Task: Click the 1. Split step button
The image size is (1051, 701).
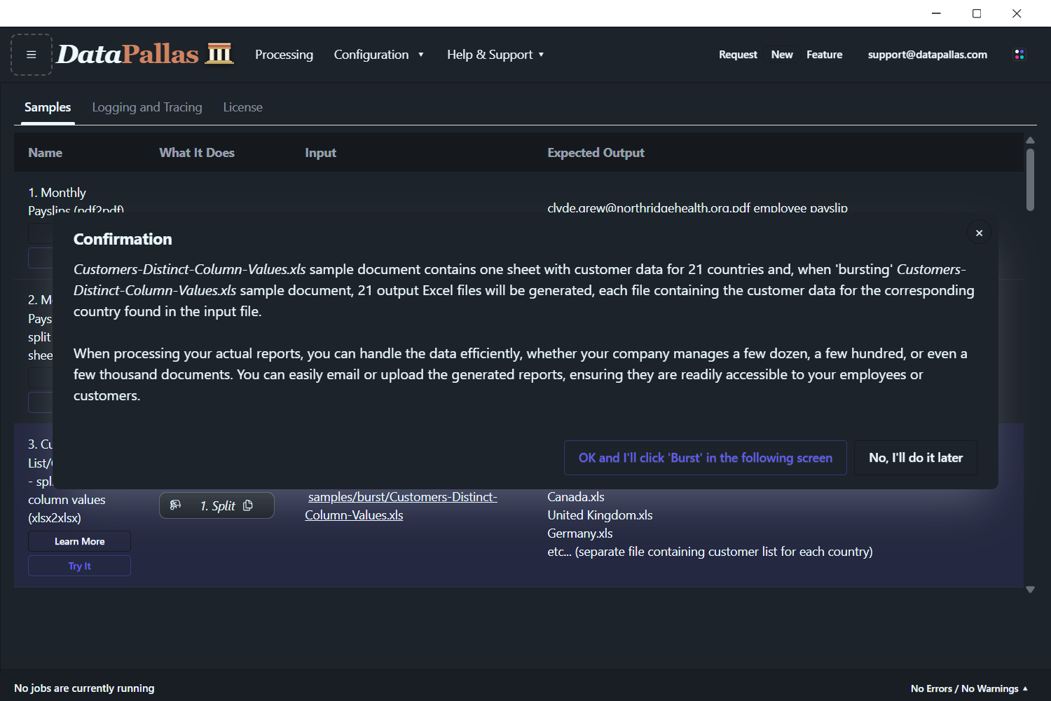Action: click(217, 505)
